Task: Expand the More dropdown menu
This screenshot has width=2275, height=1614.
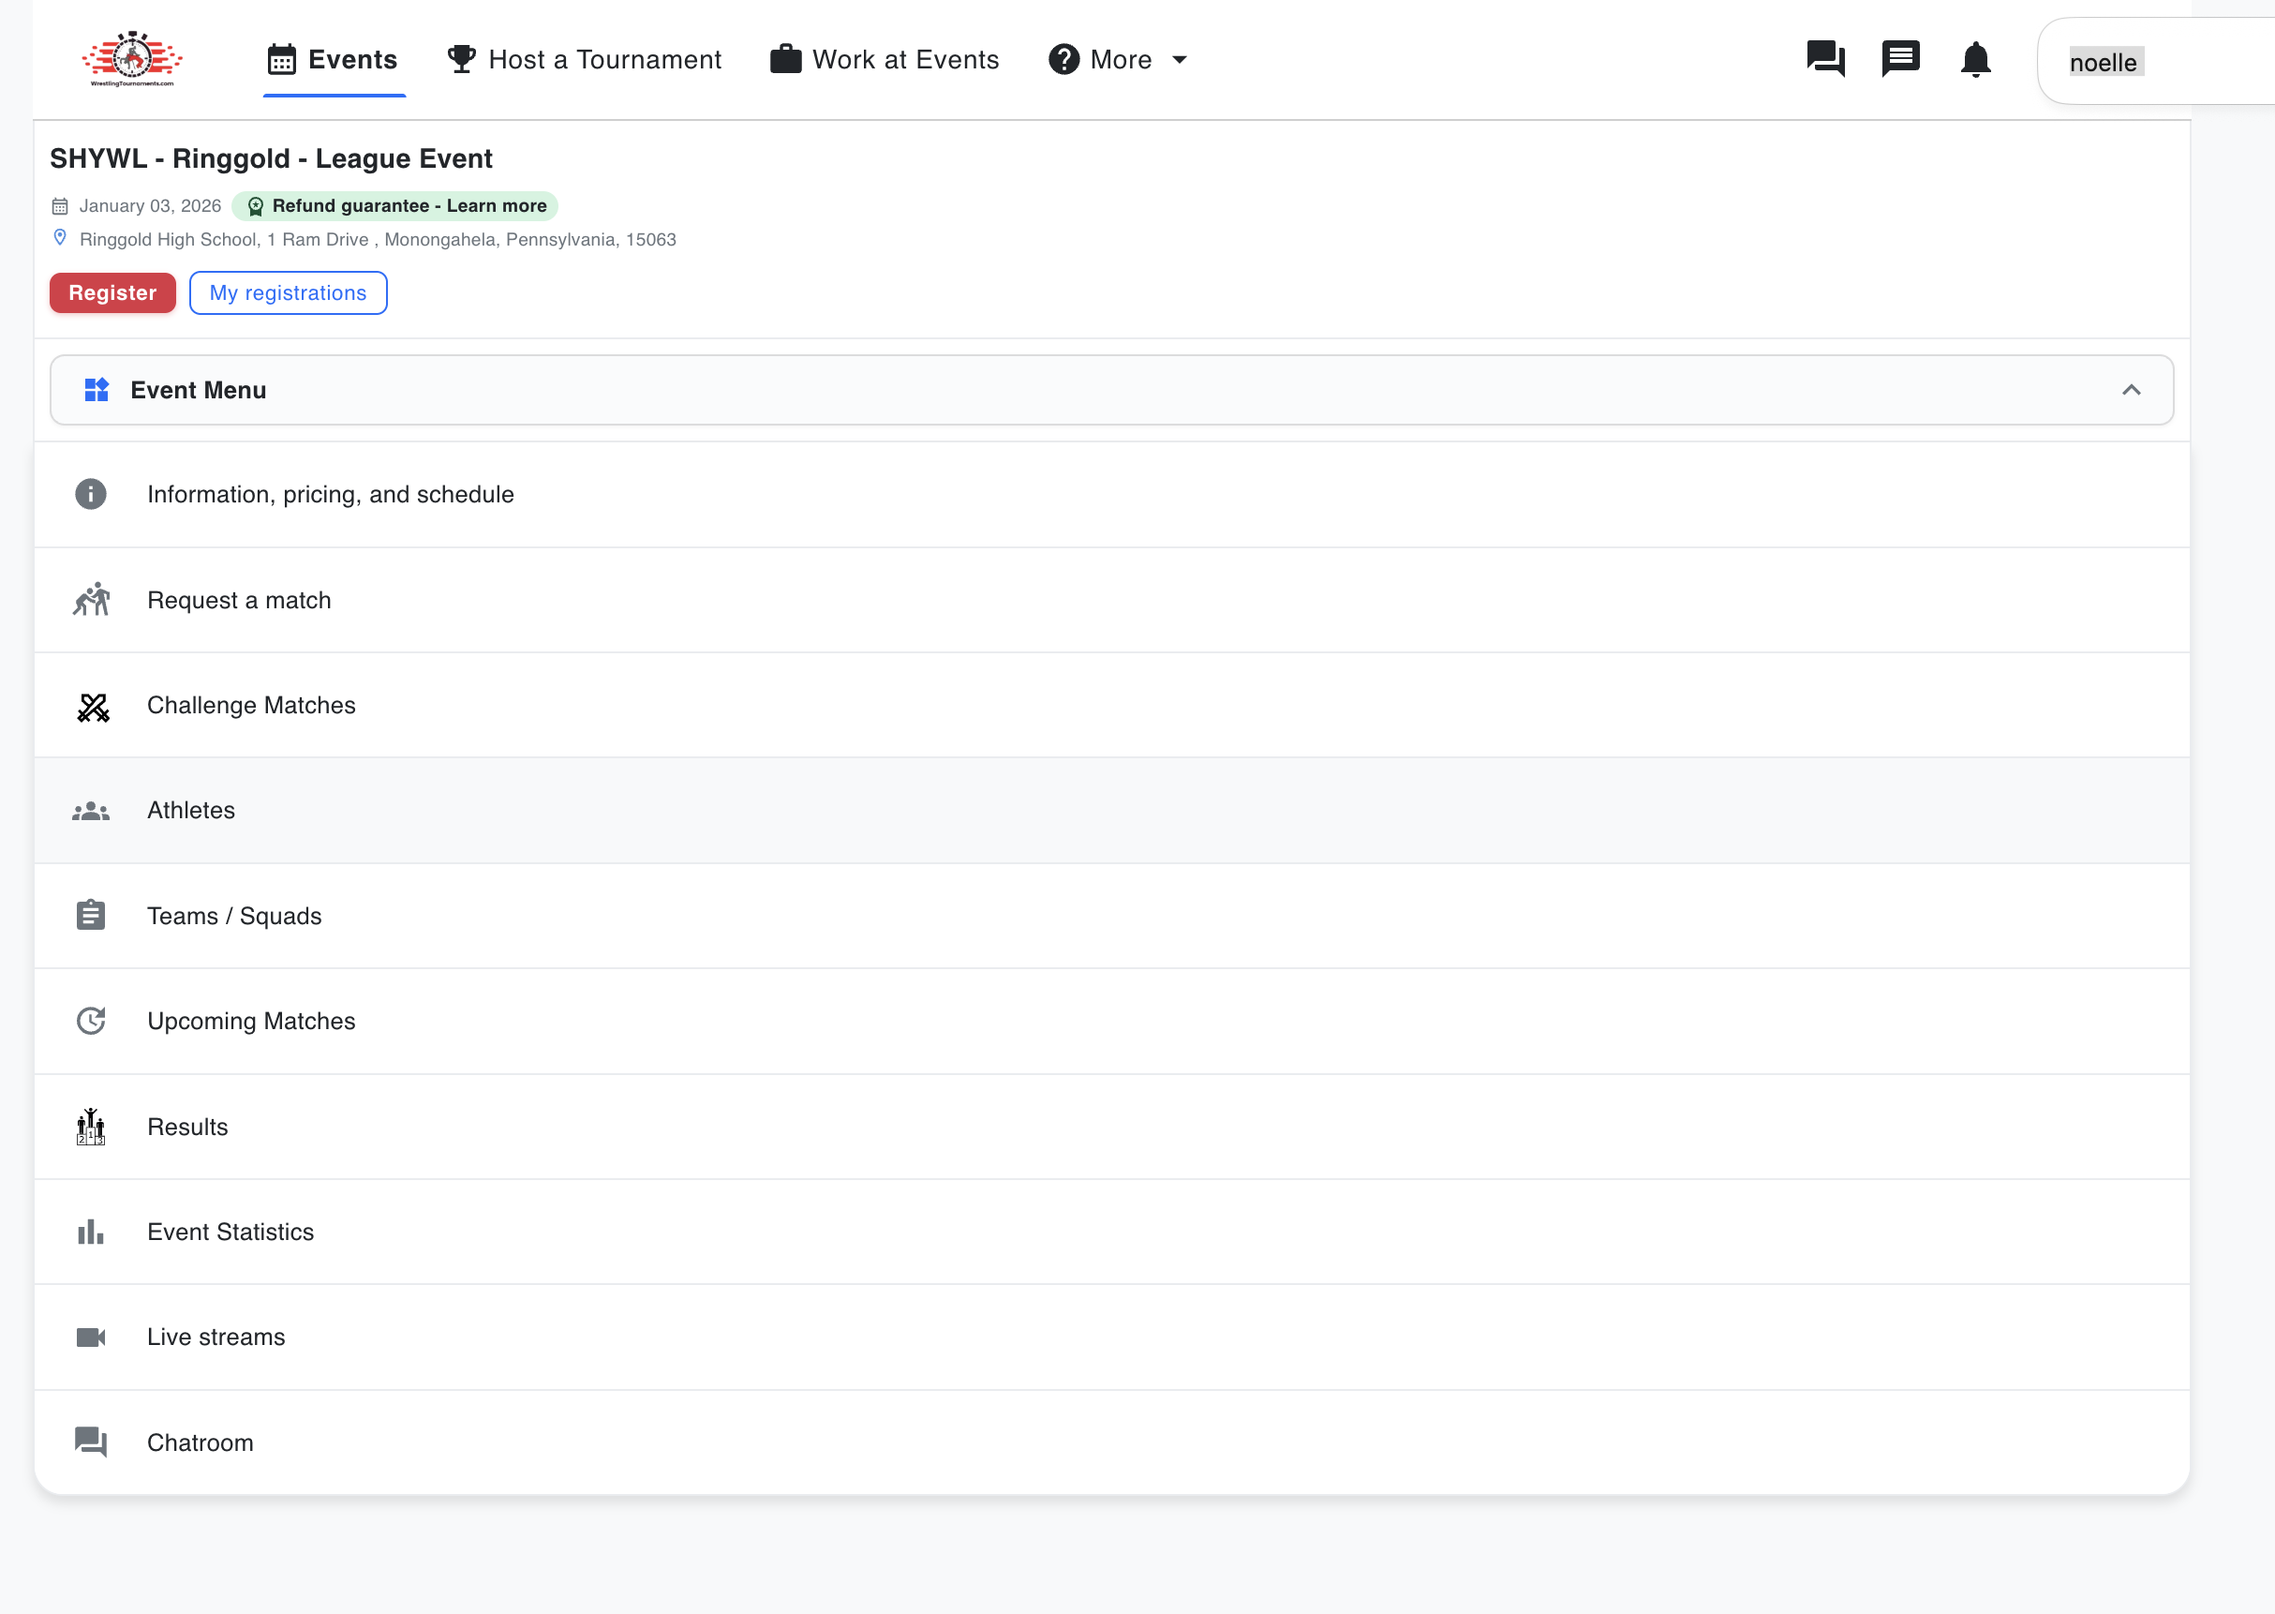Action: (x=1119, y=60)
